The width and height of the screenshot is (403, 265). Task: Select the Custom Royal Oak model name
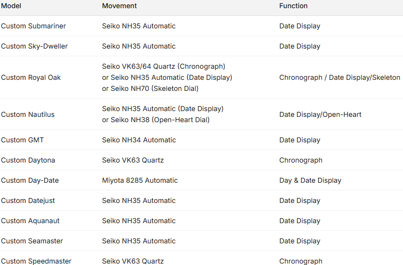(31, 77)
